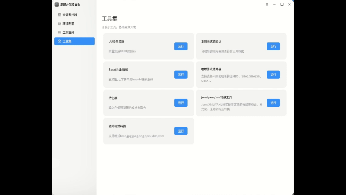Click the resource monitor sidebar icon
This screenshot has width=346, height=195.
(x=59, y=15)
